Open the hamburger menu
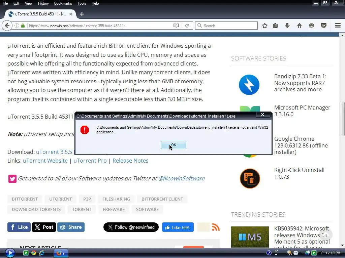Screen dimensions: 345x258 click(338, 26)
